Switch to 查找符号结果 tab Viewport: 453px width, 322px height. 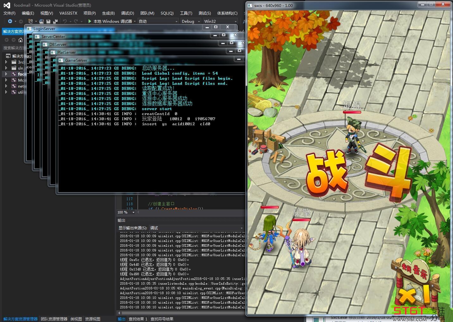click(x=162, y=319)
